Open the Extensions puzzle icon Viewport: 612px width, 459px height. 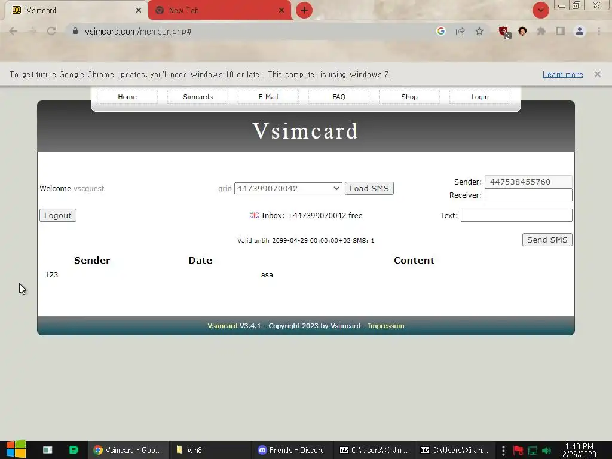[541, 31]
